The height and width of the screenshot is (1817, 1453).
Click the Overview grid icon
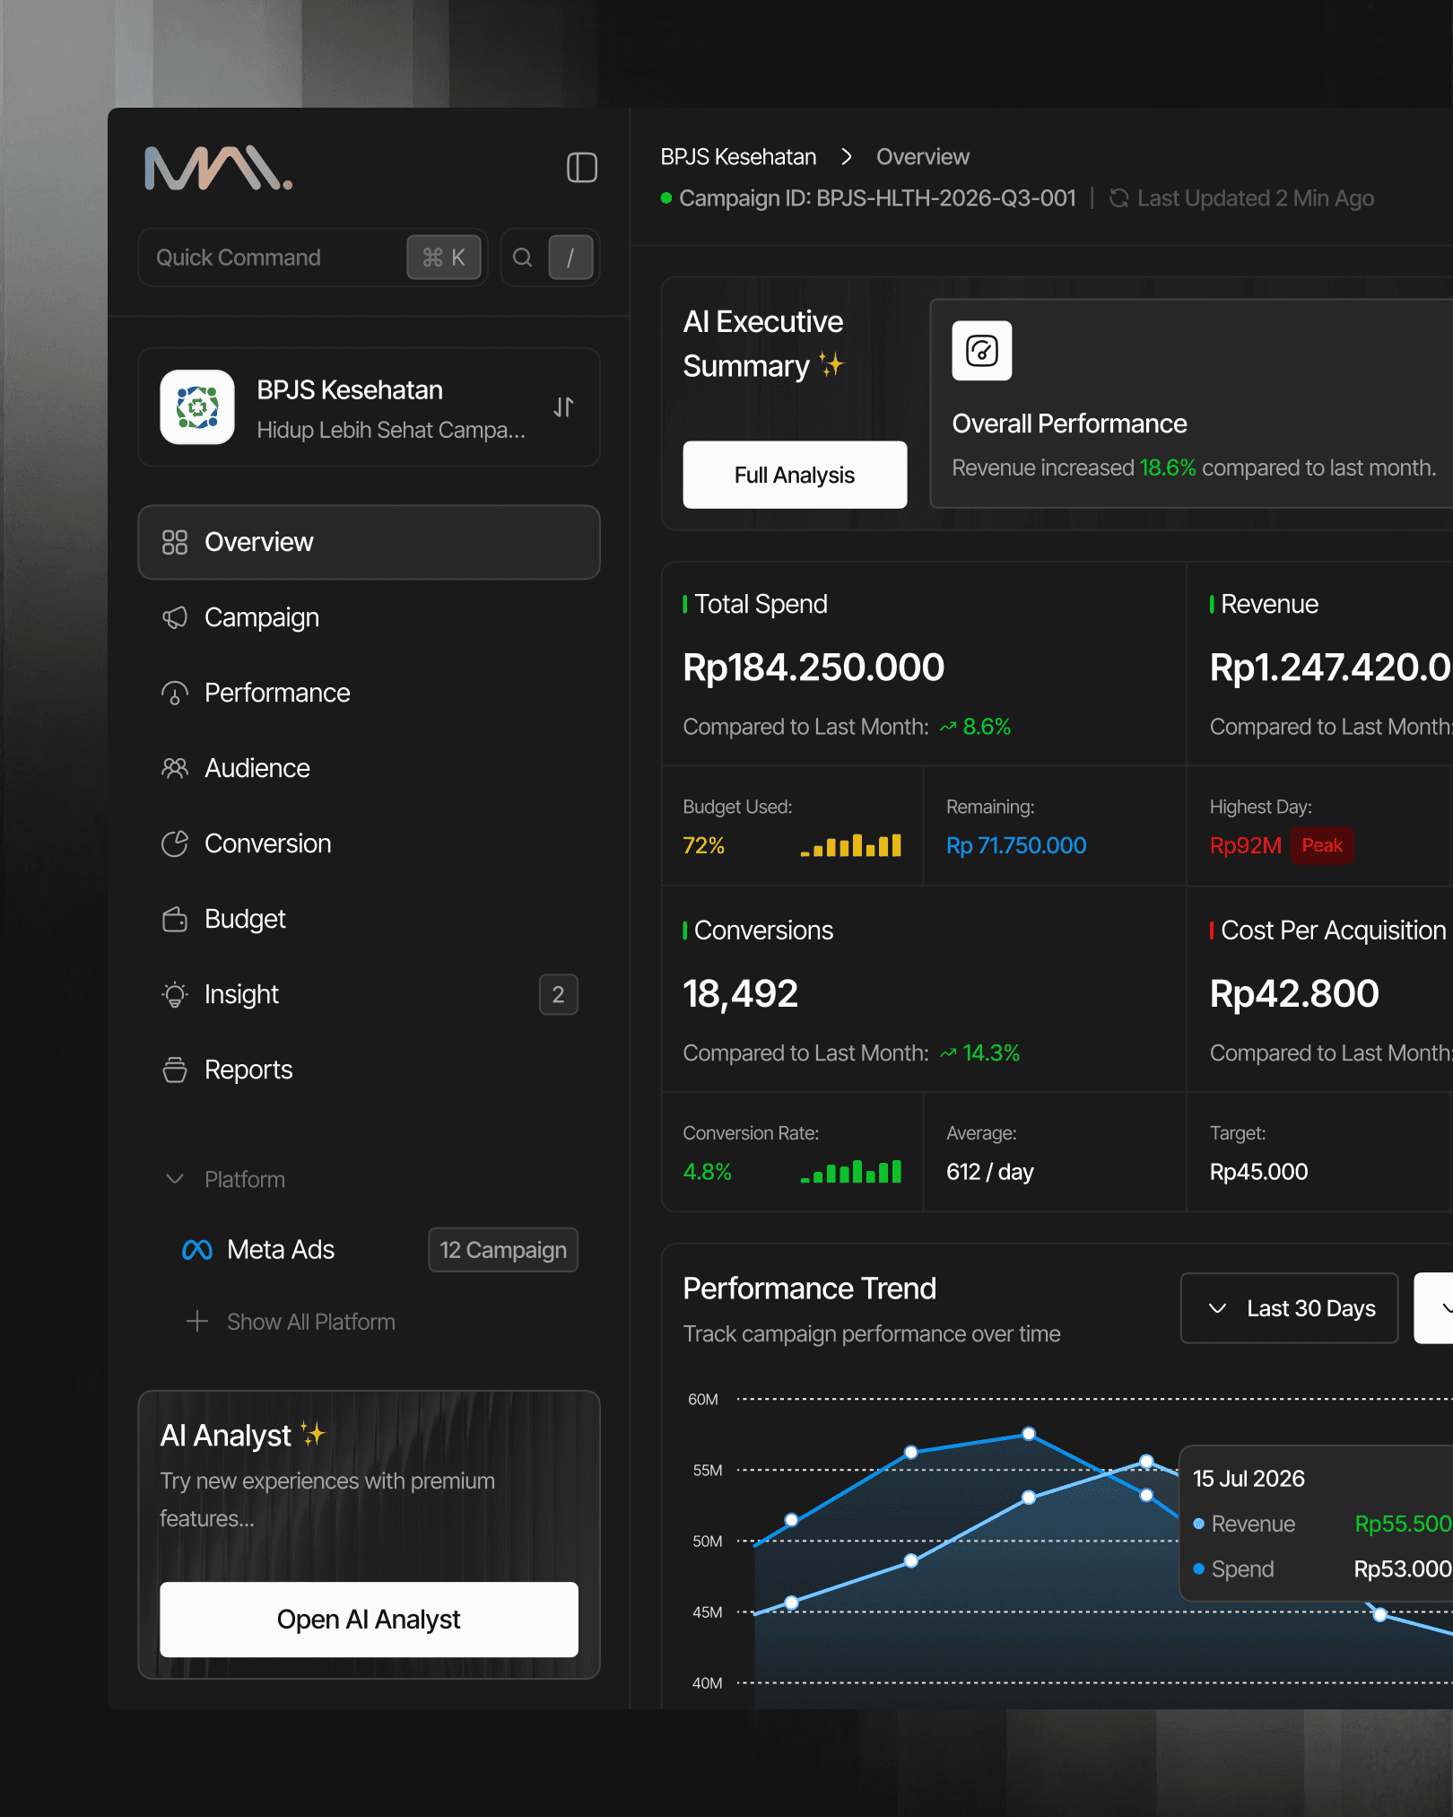(x=175, y=542)
